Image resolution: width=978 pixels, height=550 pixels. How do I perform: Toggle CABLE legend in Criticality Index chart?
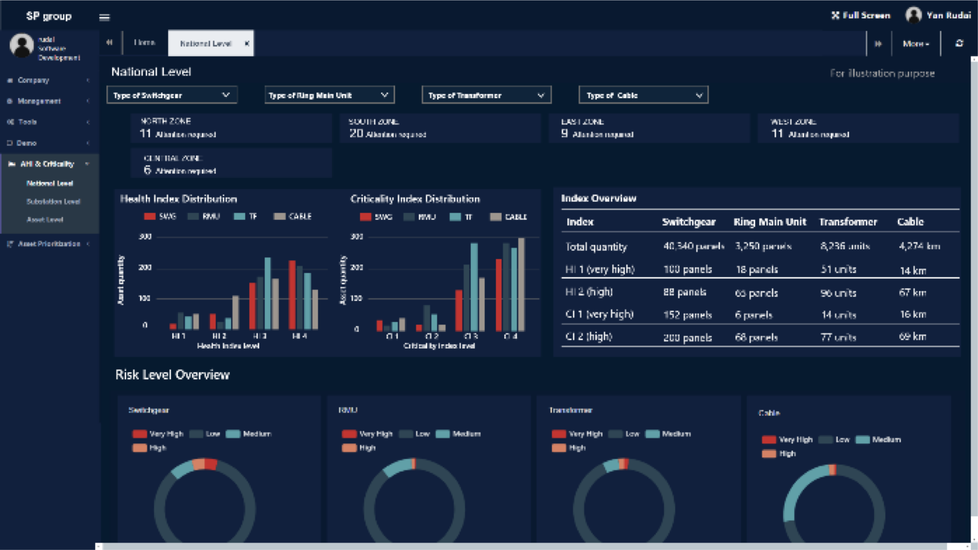click(508, 217)
